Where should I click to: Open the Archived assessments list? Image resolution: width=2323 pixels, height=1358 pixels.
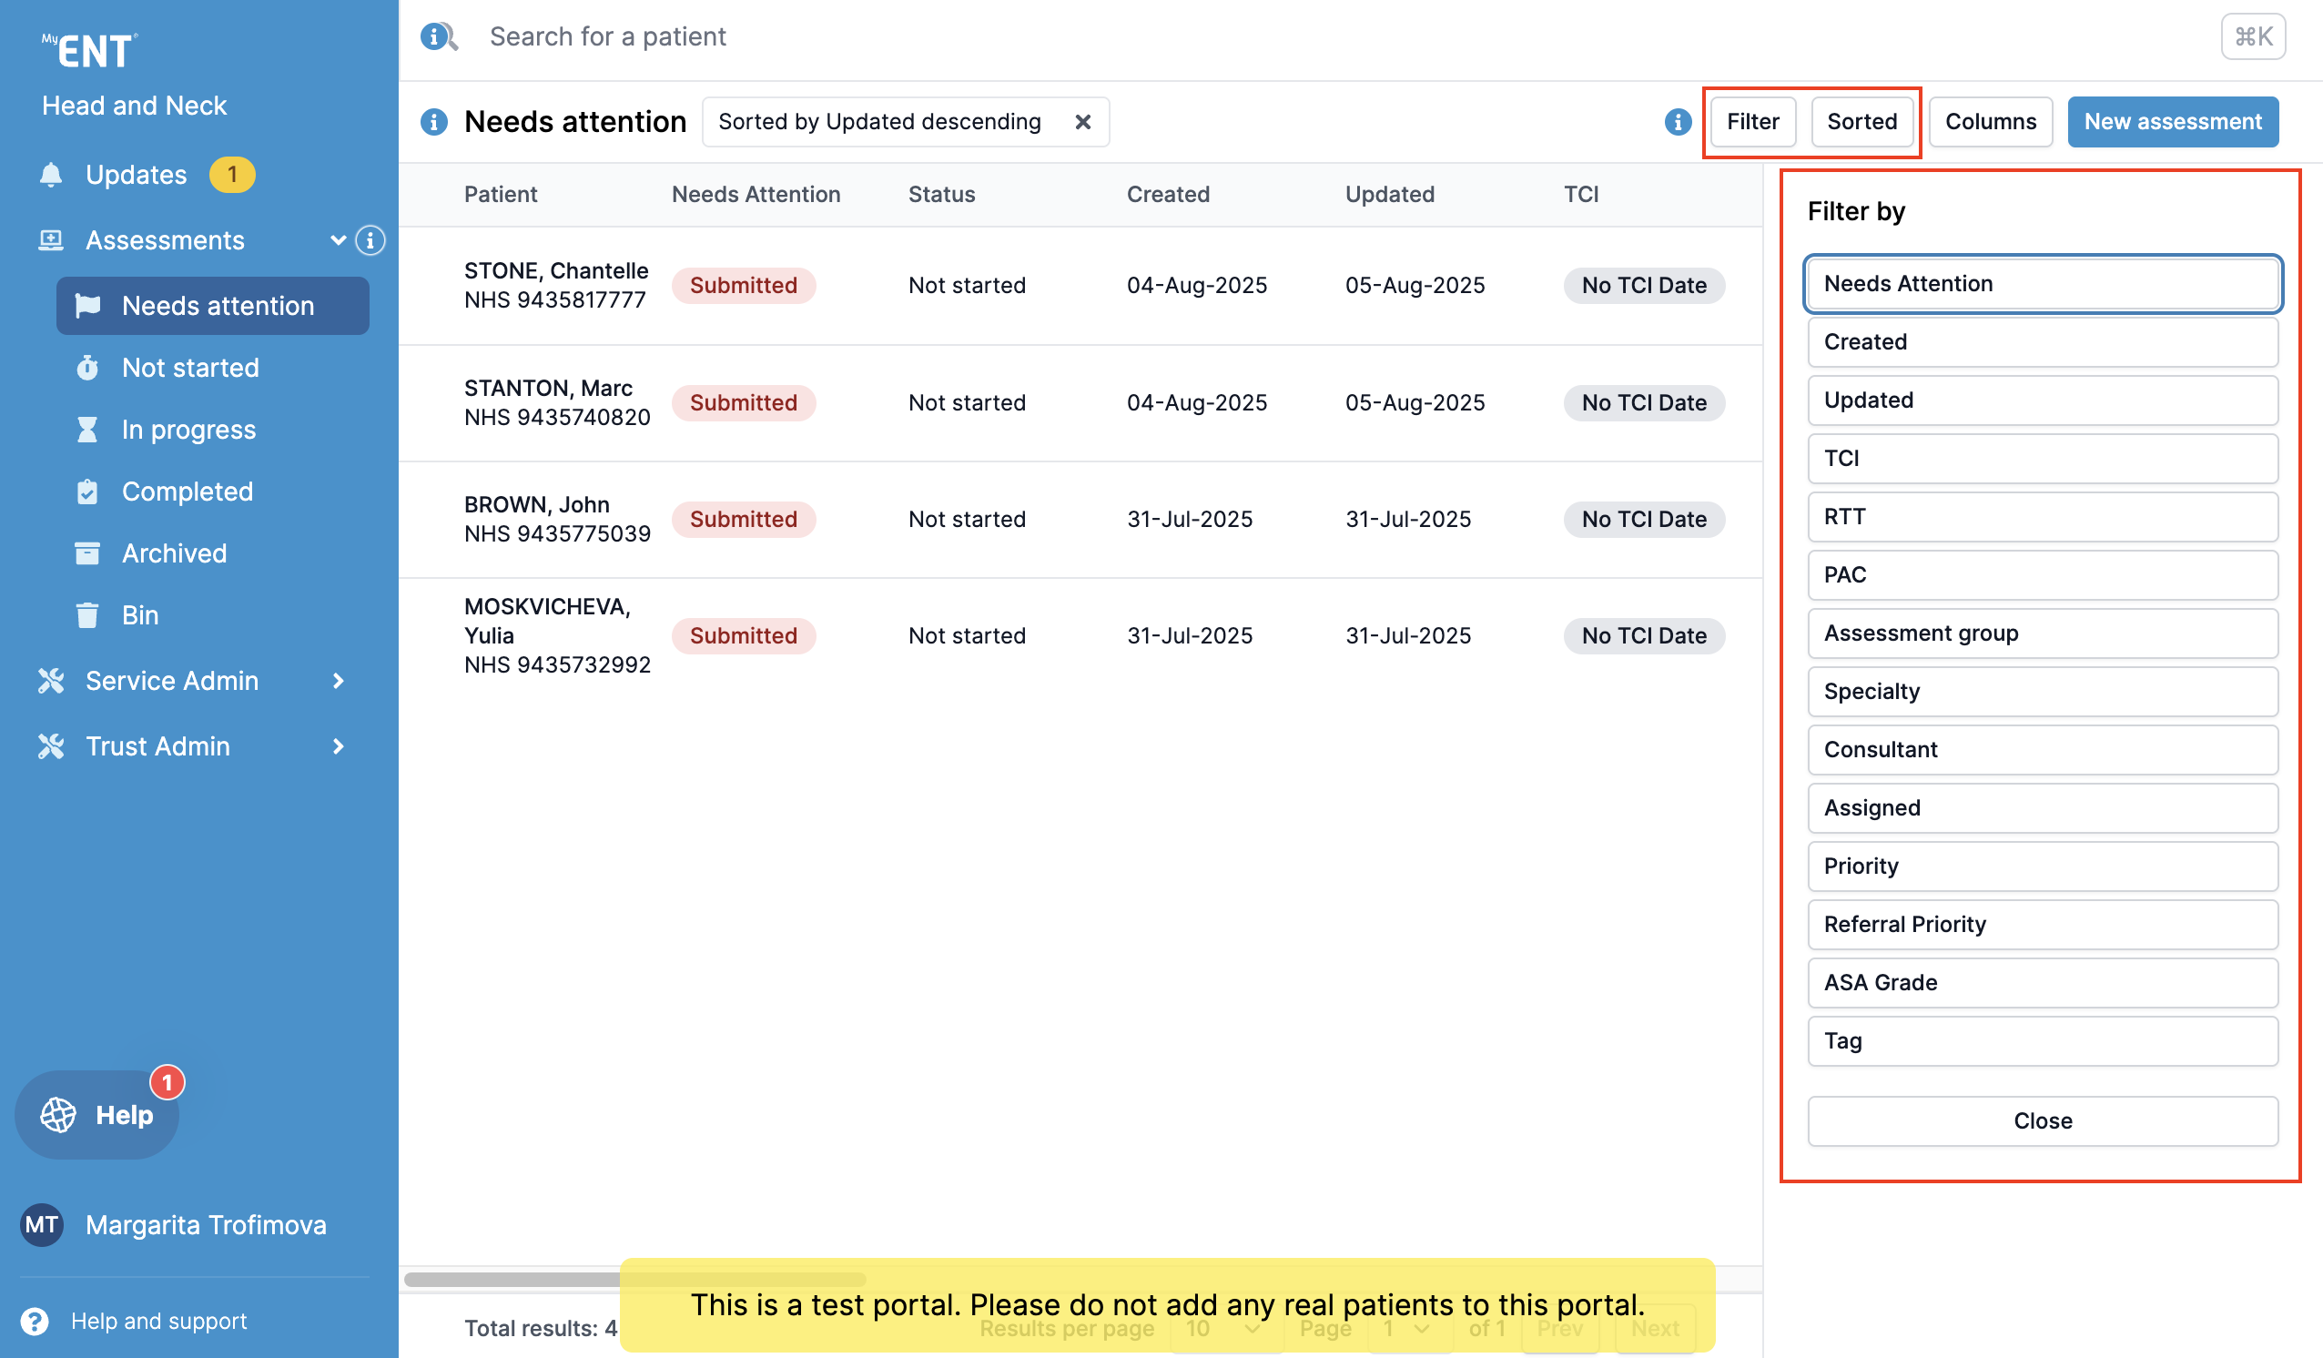174,553
